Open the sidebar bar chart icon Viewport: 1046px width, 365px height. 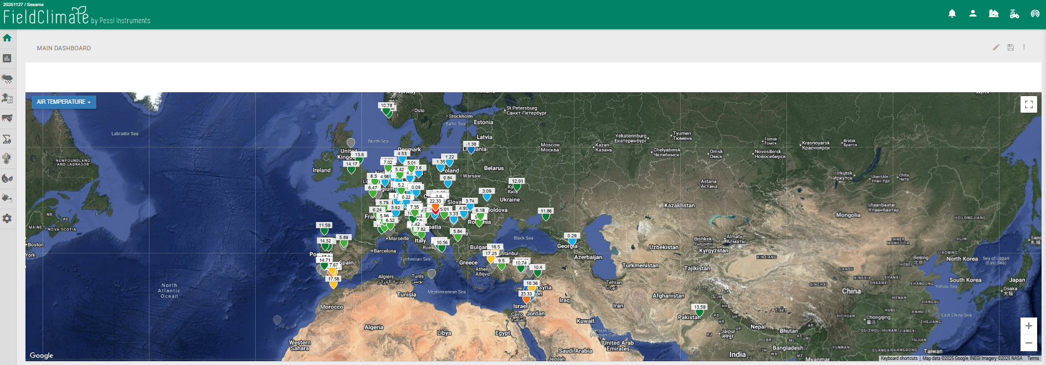[7, 58]
